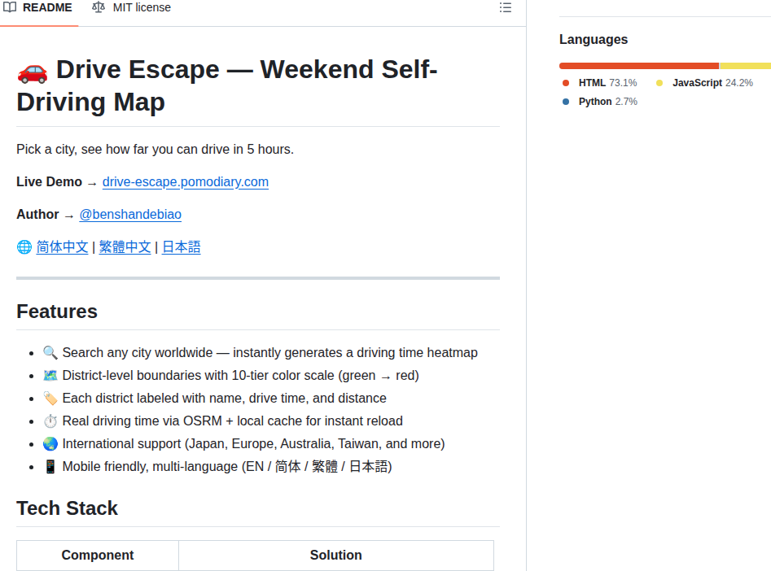Click the book icon beside README
The width and height of the screenshot is (771, 571).
[x=10, y=7]
